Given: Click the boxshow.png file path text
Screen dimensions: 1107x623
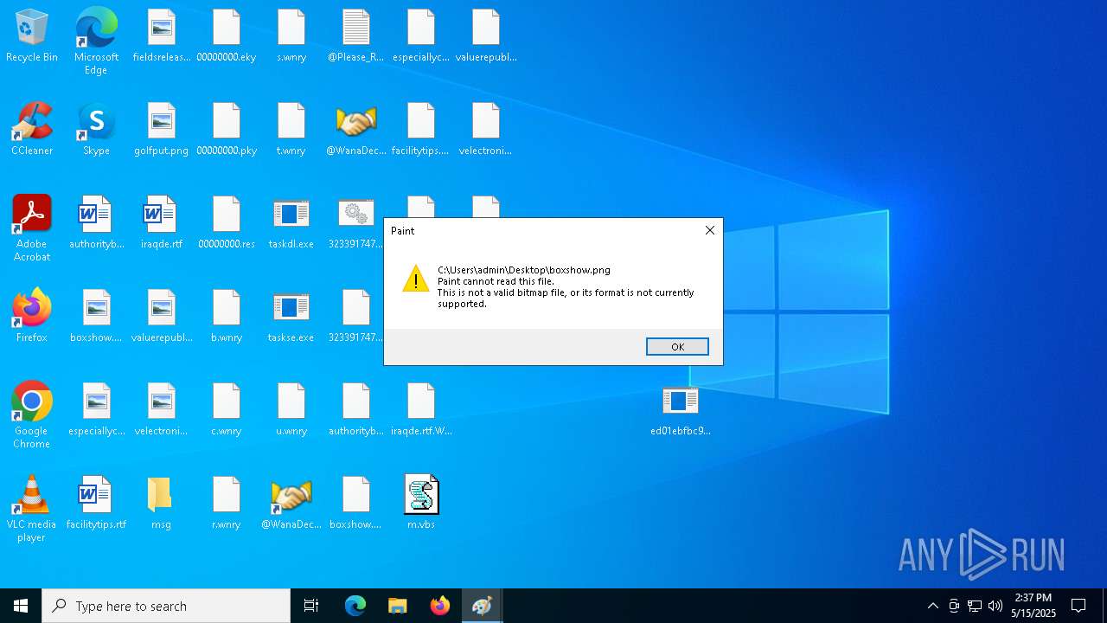Looking at the screenshot, I should [524, 270].
